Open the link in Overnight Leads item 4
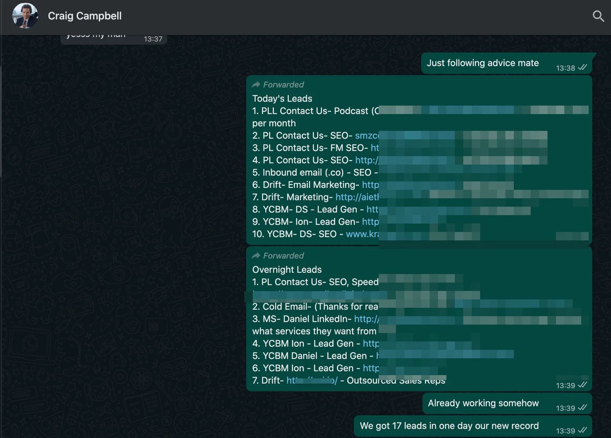 [x=371, y=344]
